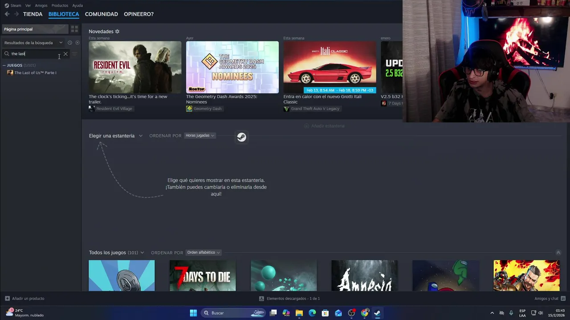Screen dimensions: 570x320
Task: Click Añadir estantería
Action: pos(324,126)
